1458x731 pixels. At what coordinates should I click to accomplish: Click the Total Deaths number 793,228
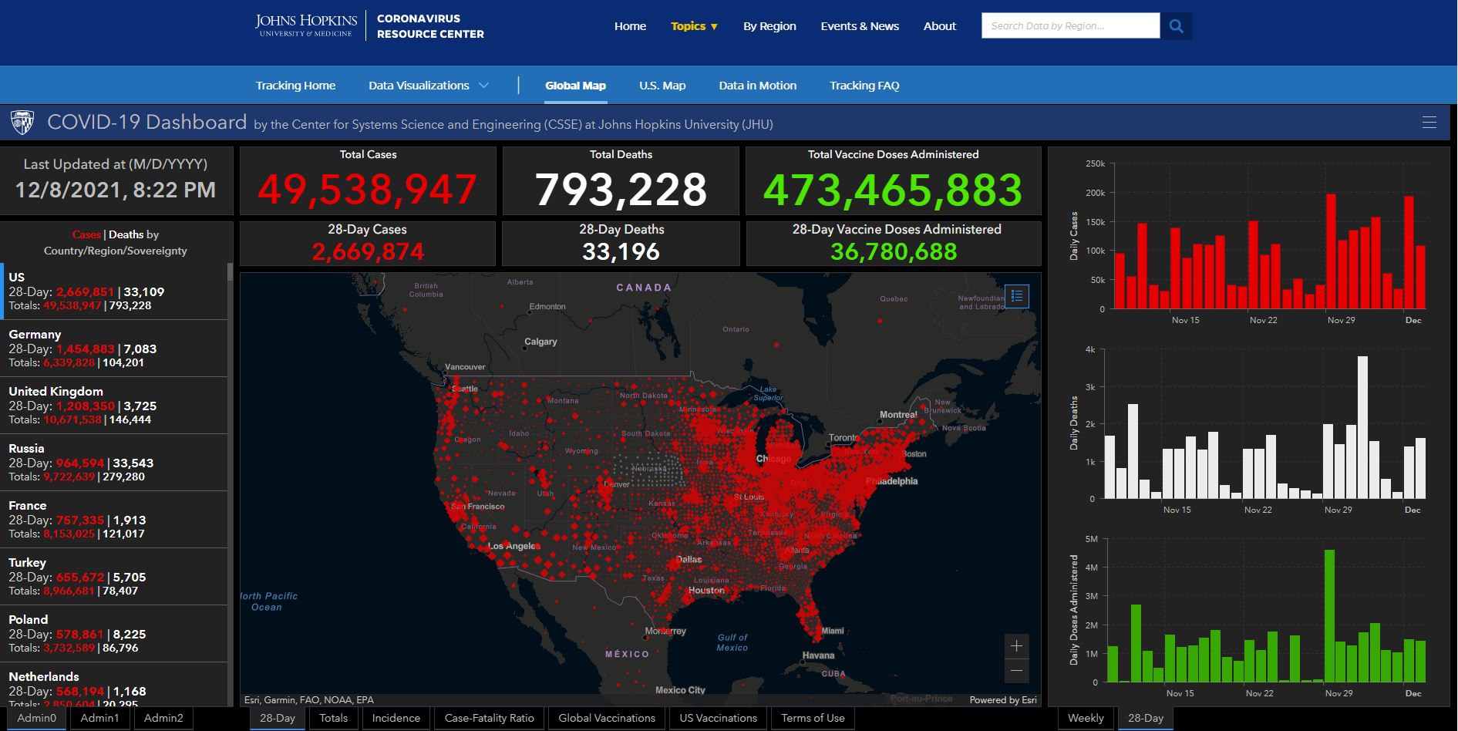621,190
